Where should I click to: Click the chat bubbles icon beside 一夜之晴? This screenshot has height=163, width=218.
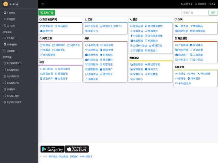[x=177, y=26]
